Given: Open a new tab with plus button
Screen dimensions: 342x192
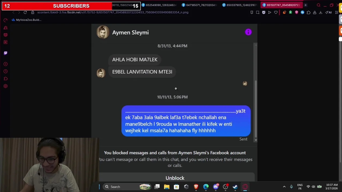Looking at the screenshot, I should 305,5.
